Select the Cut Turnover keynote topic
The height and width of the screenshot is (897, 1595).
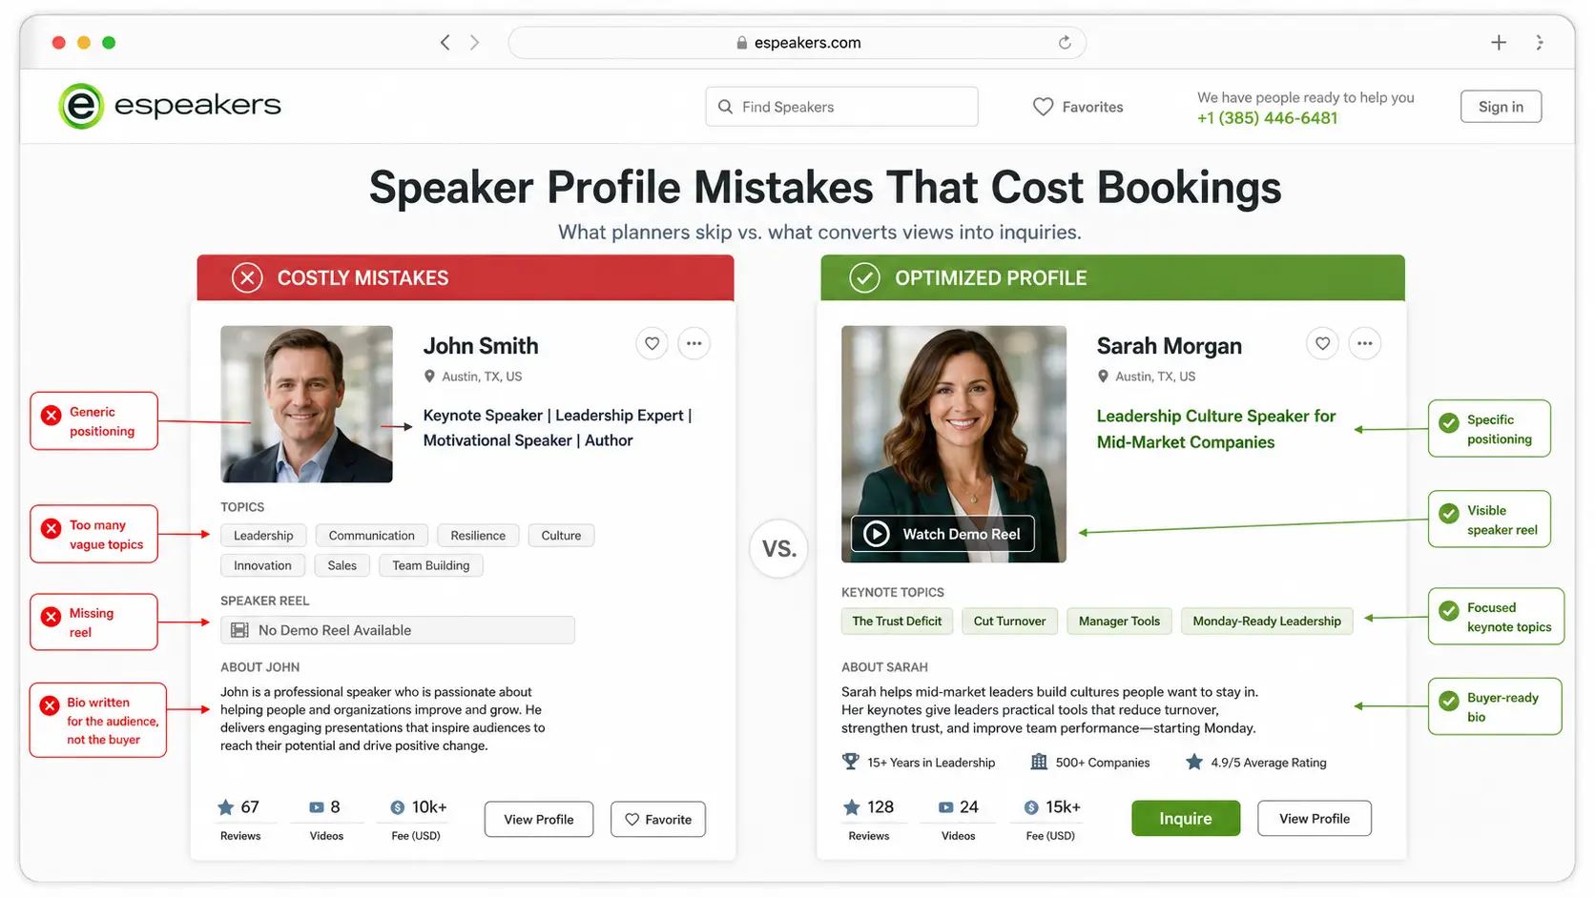1009,622
